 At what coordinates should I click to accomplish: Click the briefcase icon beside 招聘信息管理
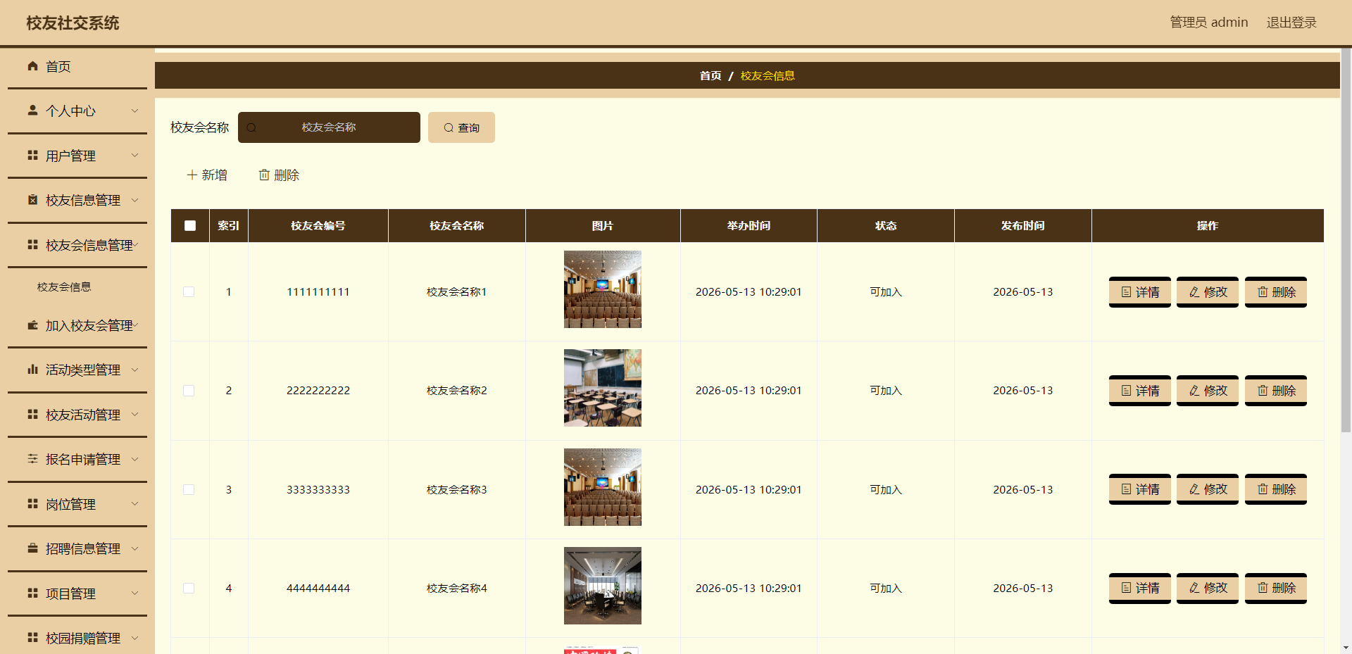click(x=32, y=548)
